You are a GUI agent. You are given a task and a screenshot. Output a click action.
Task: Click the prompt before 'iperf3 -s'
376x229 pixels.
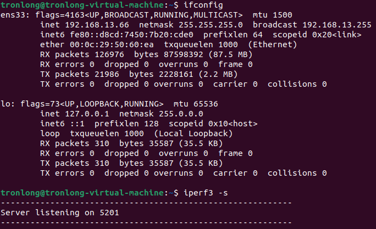90,193
